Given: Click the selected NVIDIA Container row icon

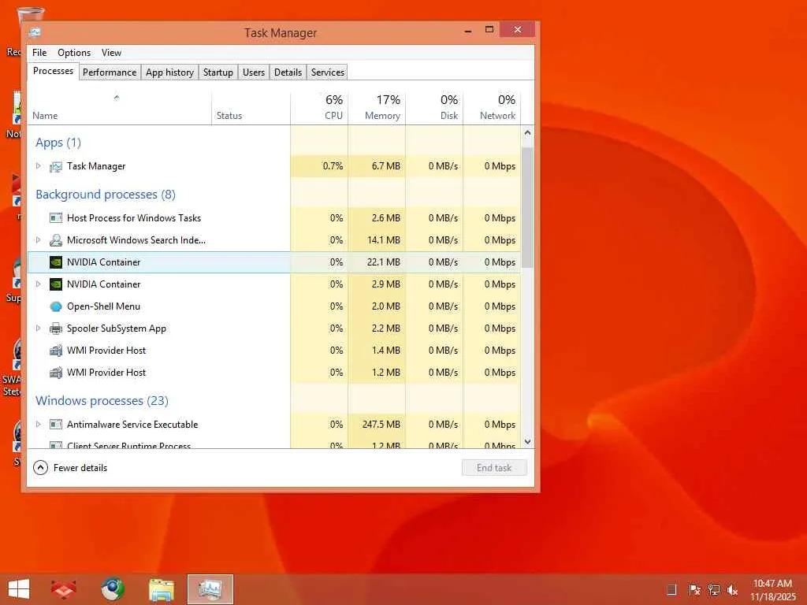Looking at the screenshot, I should (x=56, y=262).
